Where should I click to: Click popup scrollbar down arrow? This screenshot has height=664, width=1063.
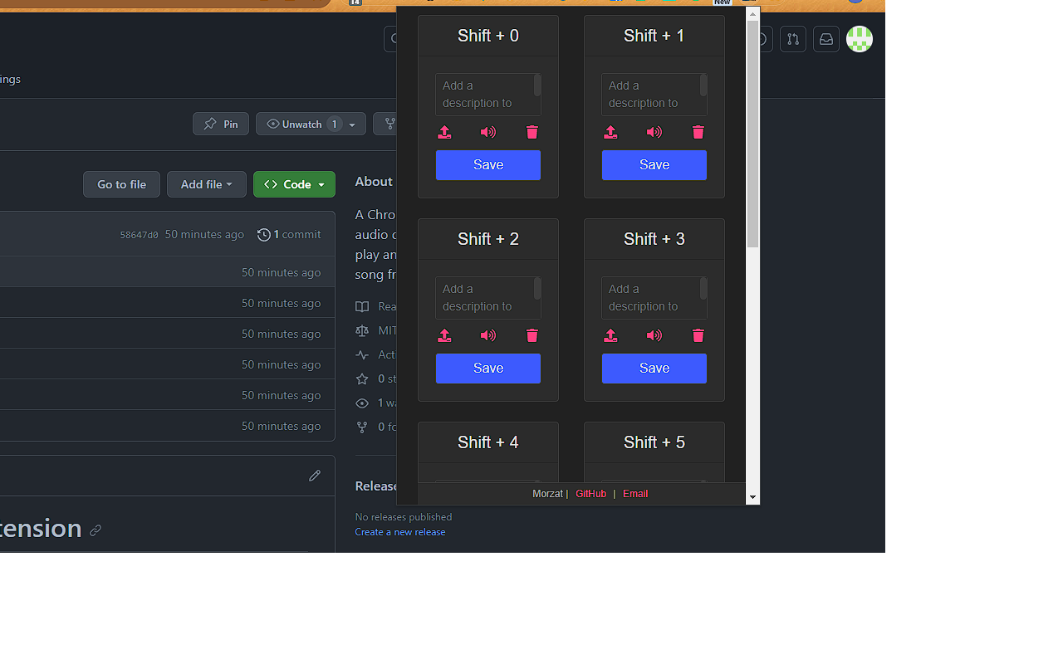pyautogui.click(x=752, y=497)
